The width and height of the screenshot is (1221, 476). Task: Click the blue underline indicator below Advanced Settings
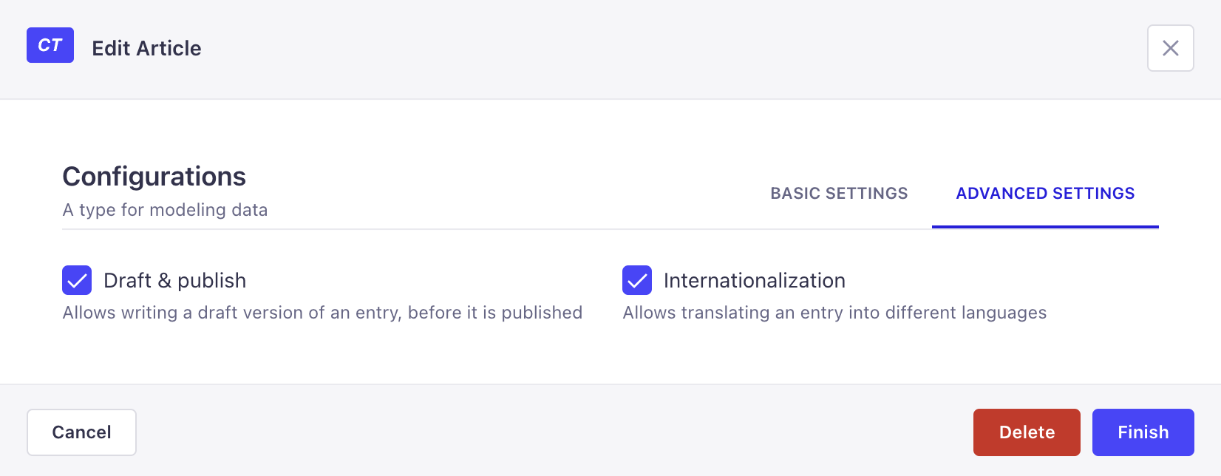pos(1045,227)
